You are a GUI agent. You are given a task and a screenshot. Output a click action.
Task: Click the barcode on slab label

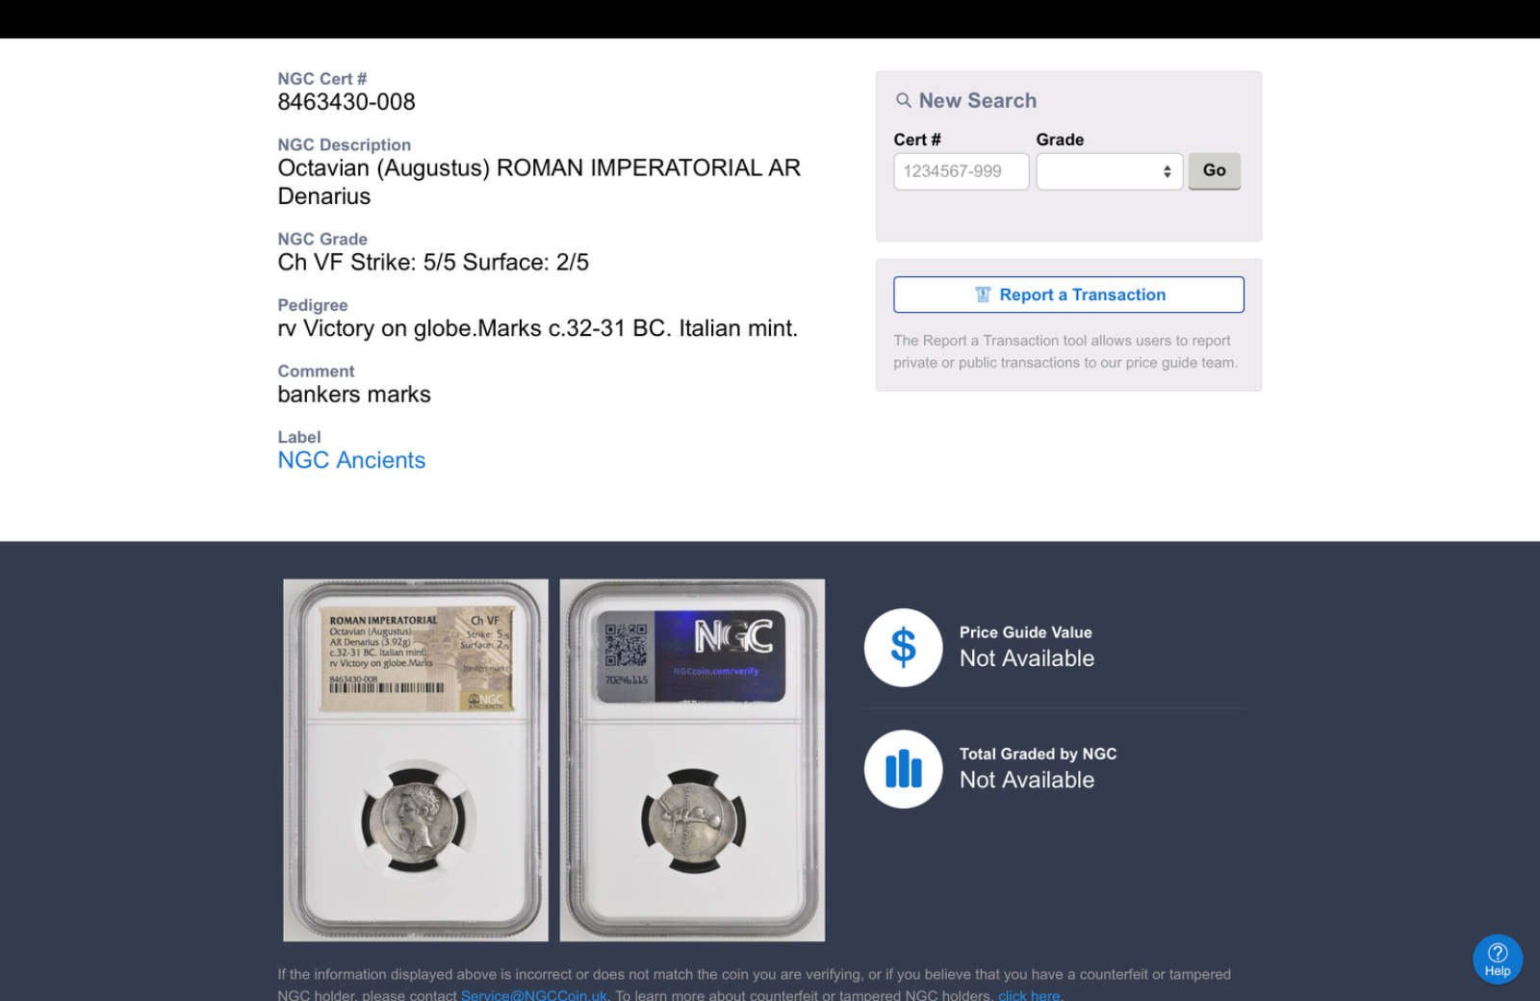coord(387,688)
